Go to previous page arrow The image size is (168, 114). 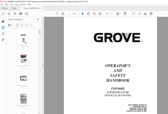(x=57, y=14)
